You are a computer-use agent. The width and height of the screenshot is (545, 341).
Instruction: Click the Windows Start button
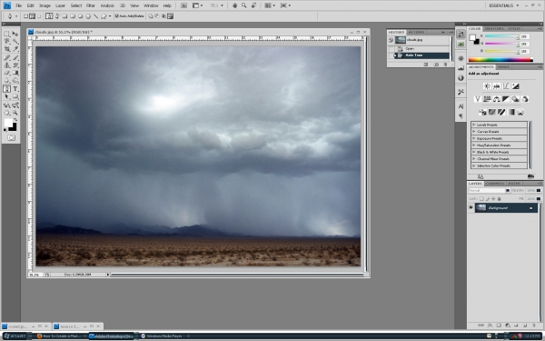click(x=15, y=336)
